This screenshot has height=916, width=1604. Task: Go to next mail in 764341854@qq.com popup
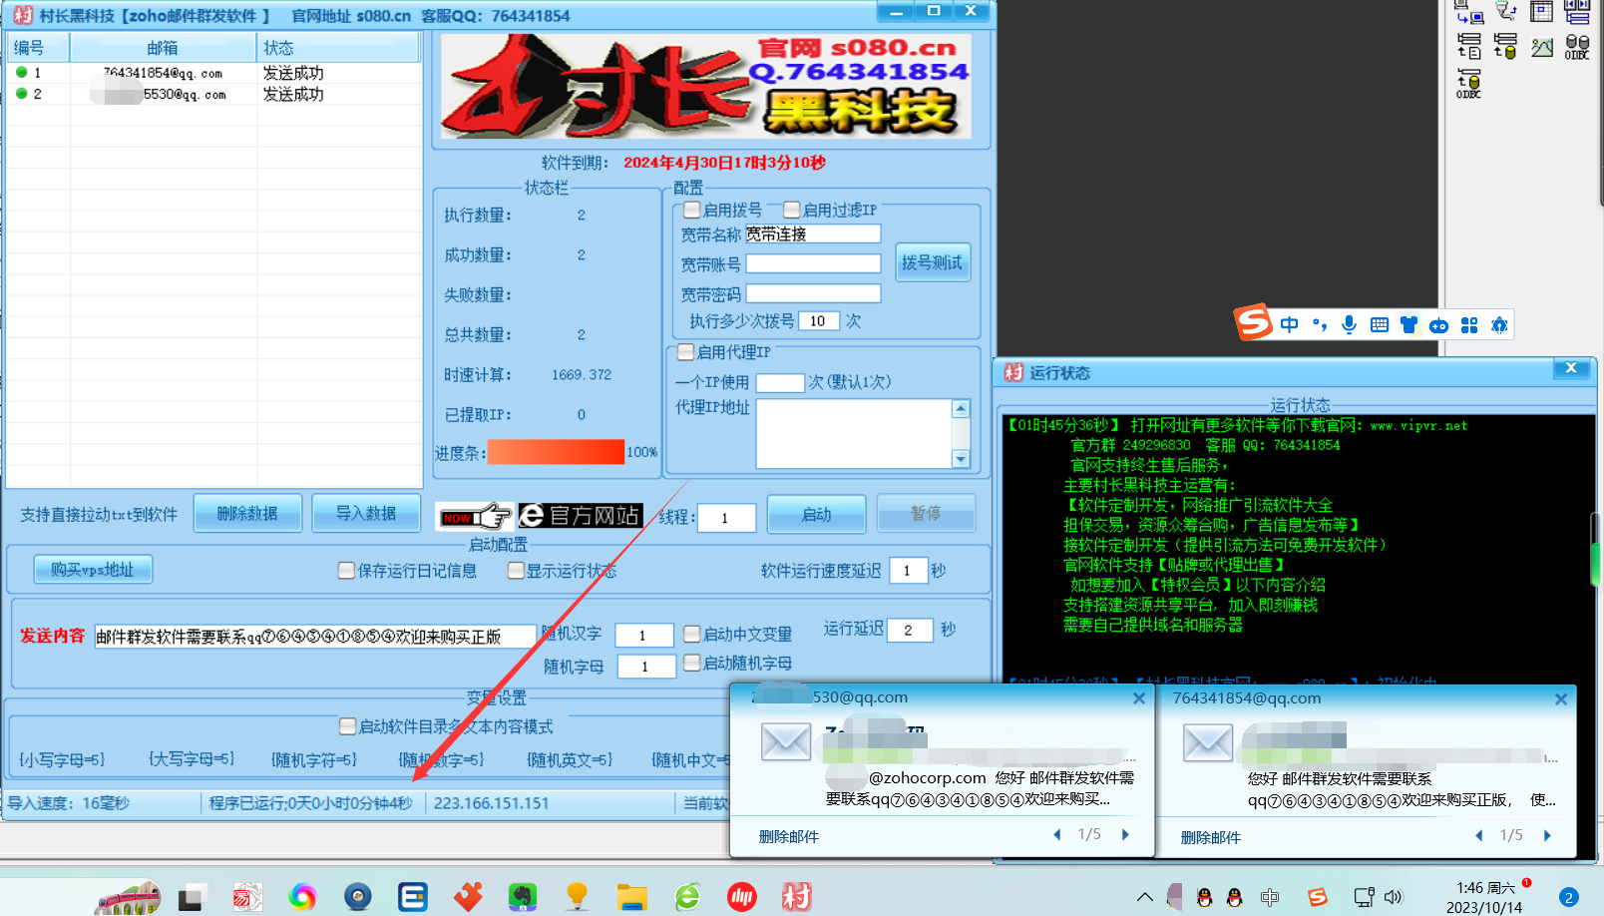pyautogui.click(x=1548, y=836)
